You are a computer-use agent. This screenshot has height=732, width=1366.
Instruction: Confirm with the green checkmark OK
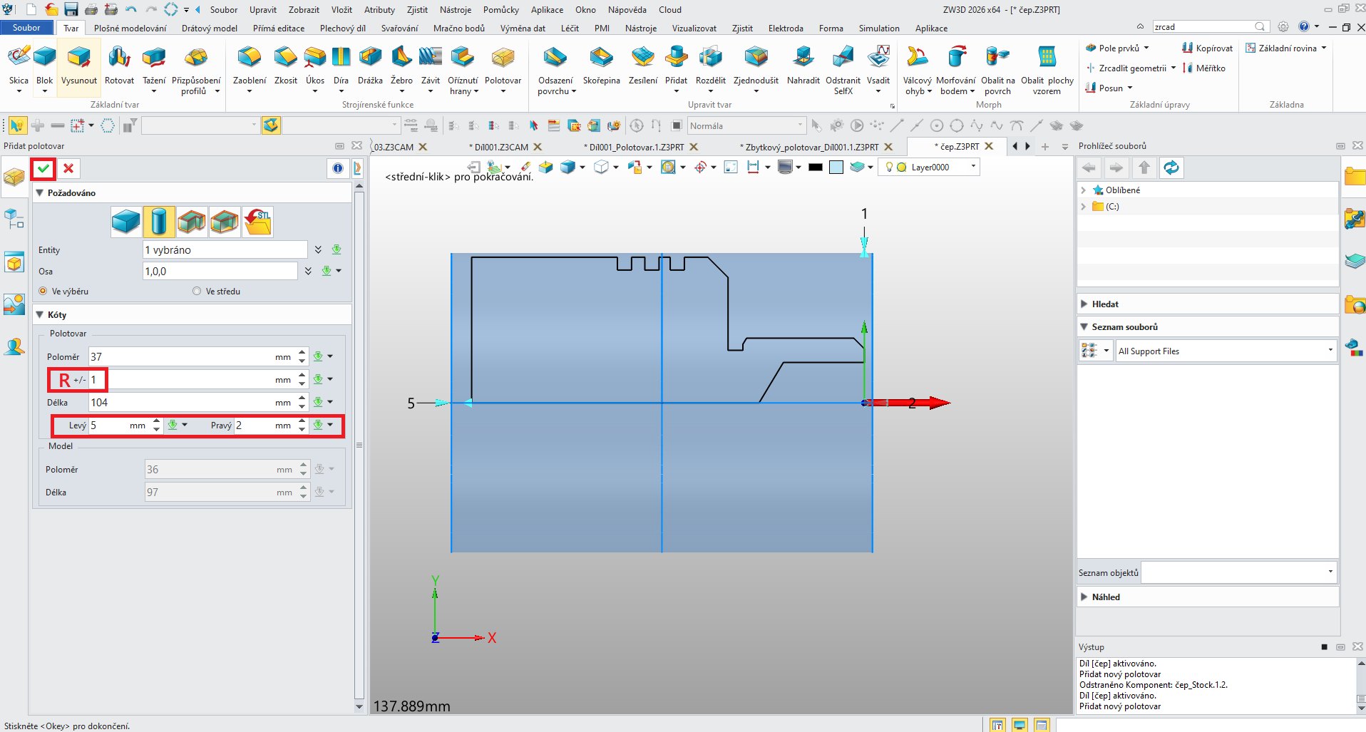(43, 168)
